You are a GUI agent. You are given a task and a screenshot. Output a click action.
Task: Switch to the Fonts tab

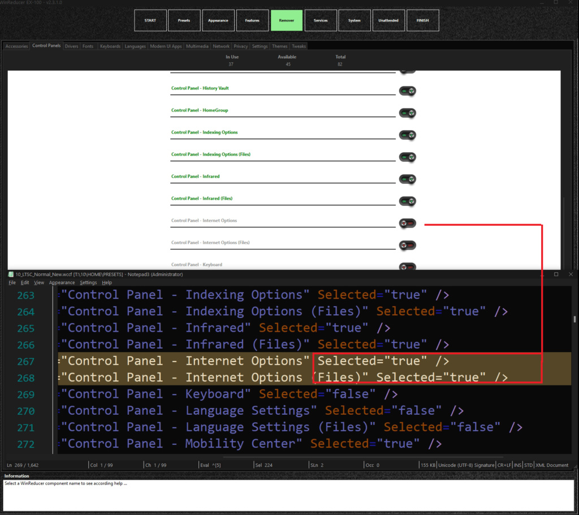88,46
